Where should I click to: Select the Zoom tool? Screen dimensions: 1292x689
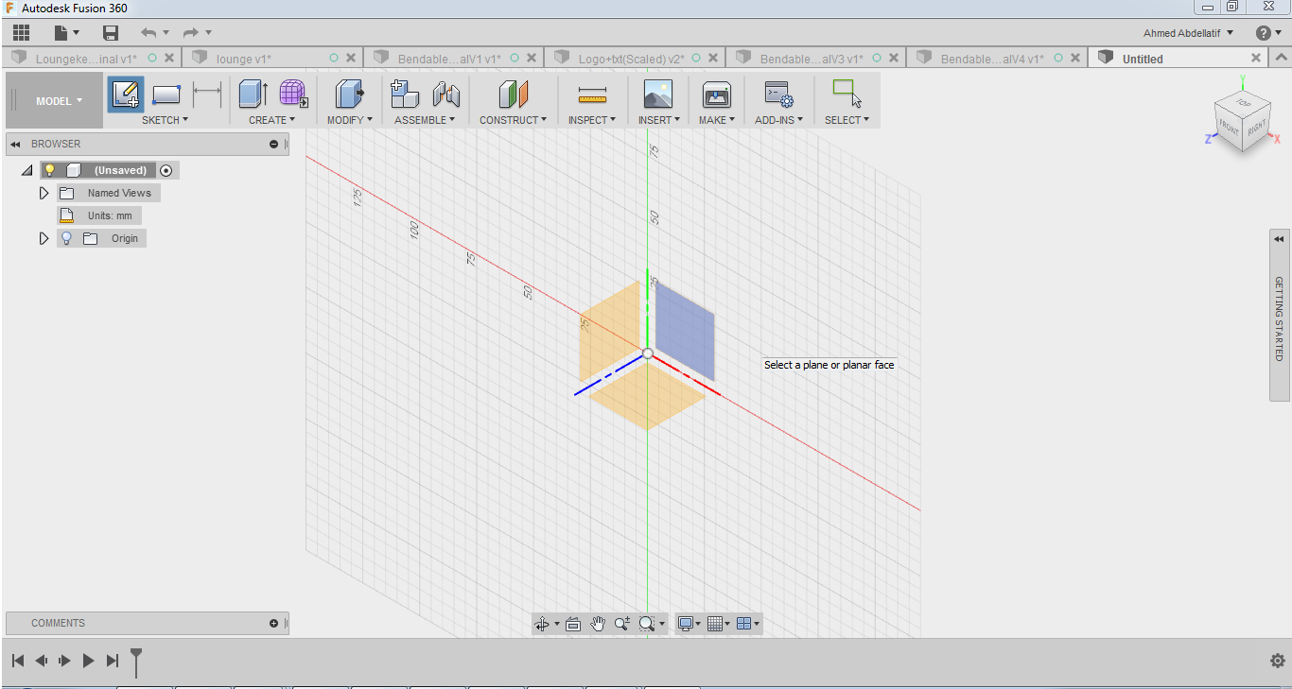pyautogui.click(x=622, y=624)
